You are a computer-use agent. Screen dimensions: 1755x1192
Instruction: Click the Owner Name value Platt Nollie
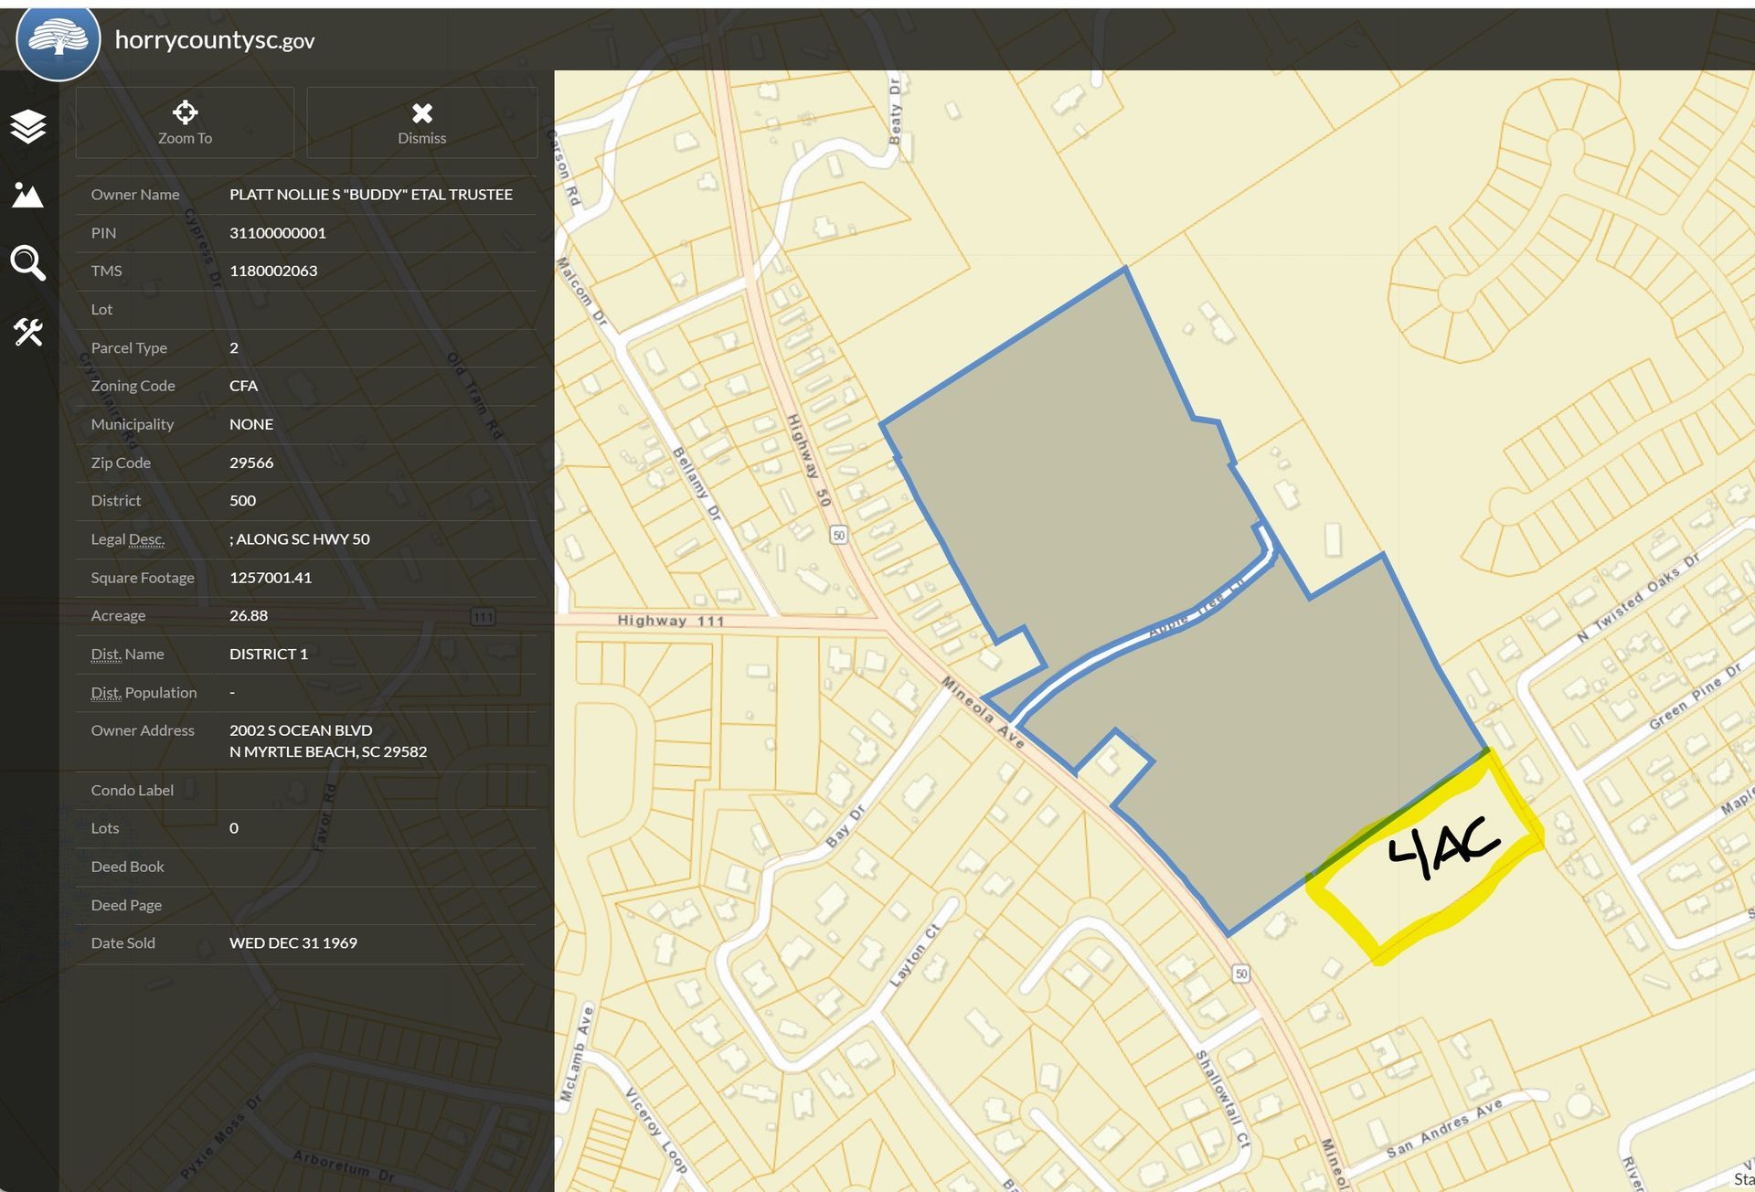point(370,195)
